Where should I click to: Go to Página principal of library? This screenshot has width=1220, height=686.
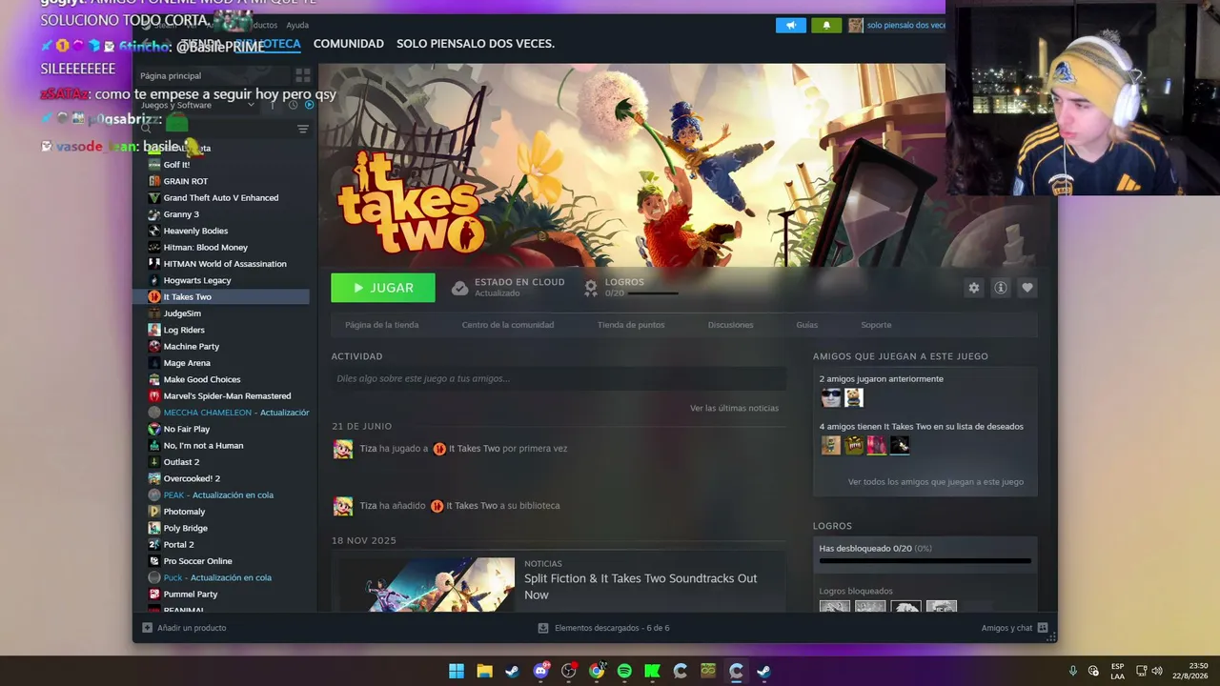171,75
